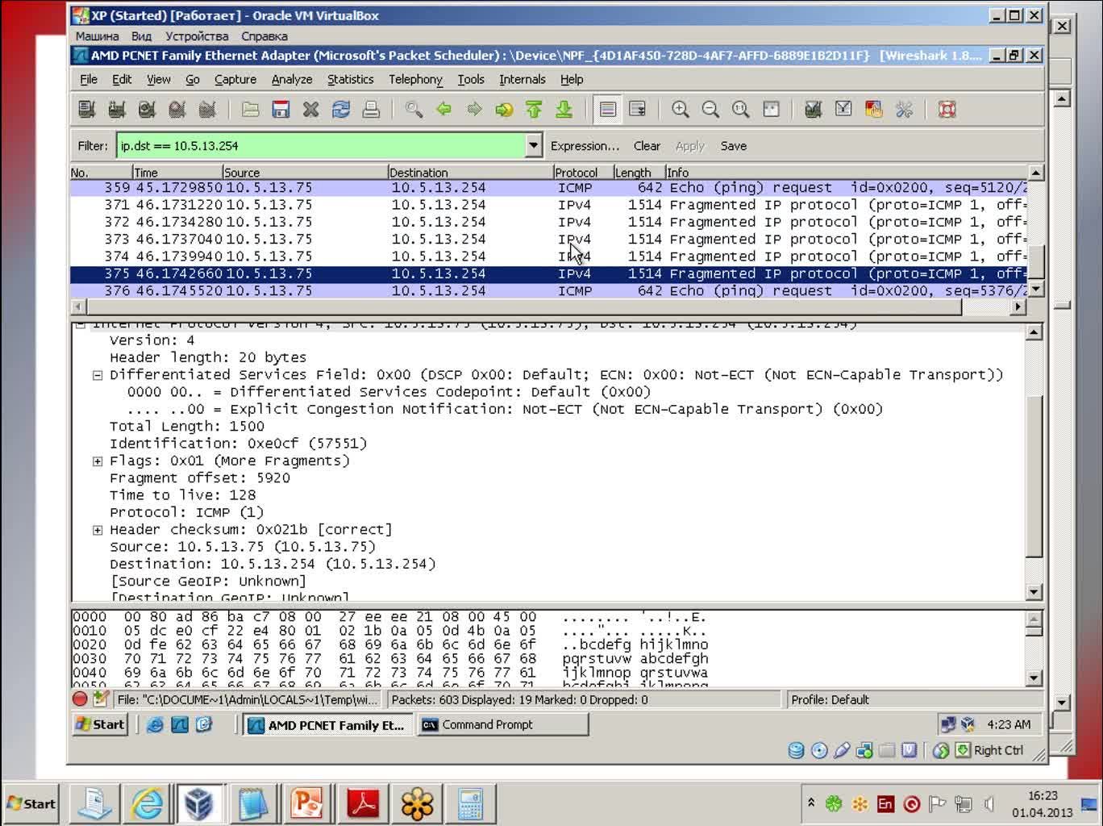
Task: Open Wireshark preferences icon
Action: click(904, 110)
